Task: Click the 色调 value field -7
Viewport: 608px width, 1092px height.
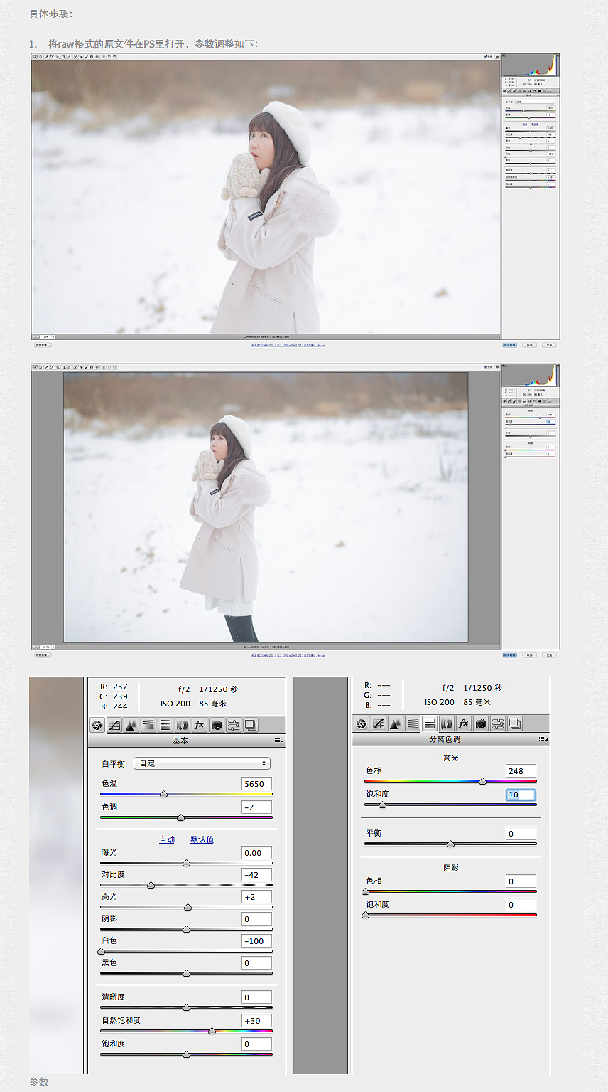Action: 256,807
